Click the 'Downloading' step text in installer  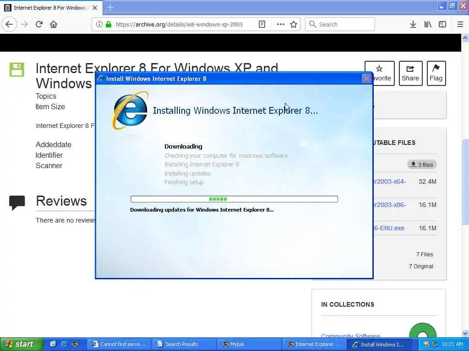pos(183,146)
